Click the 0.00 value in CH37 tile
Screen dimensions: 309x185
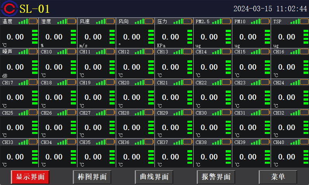click(170, 157)
